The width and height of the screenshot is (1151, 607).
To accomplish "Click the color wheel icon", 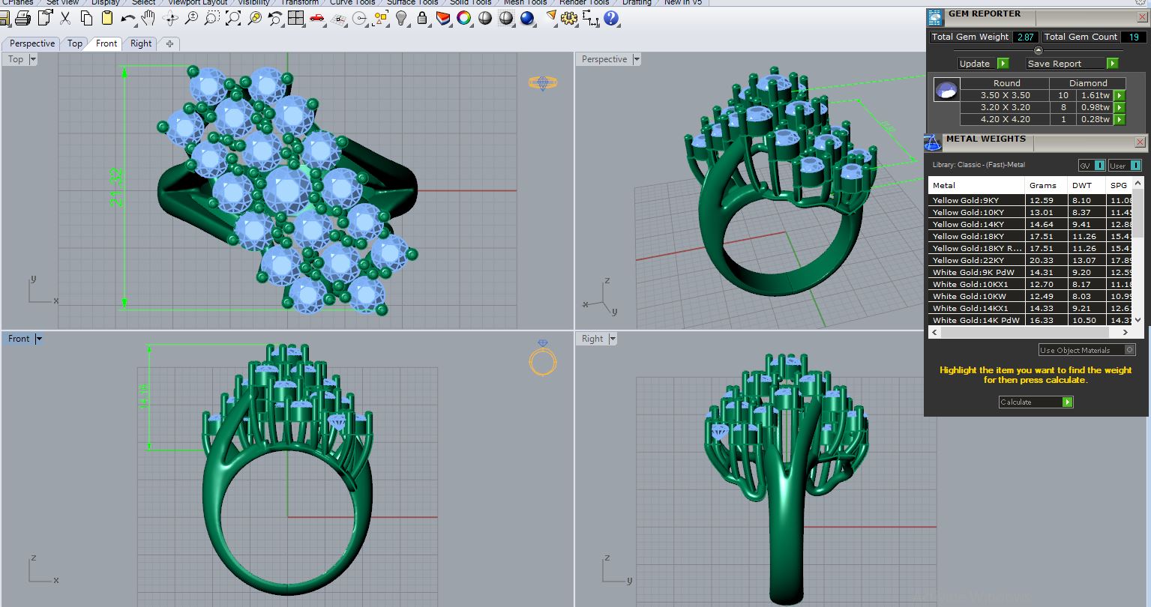I will [x=464, y=18].
